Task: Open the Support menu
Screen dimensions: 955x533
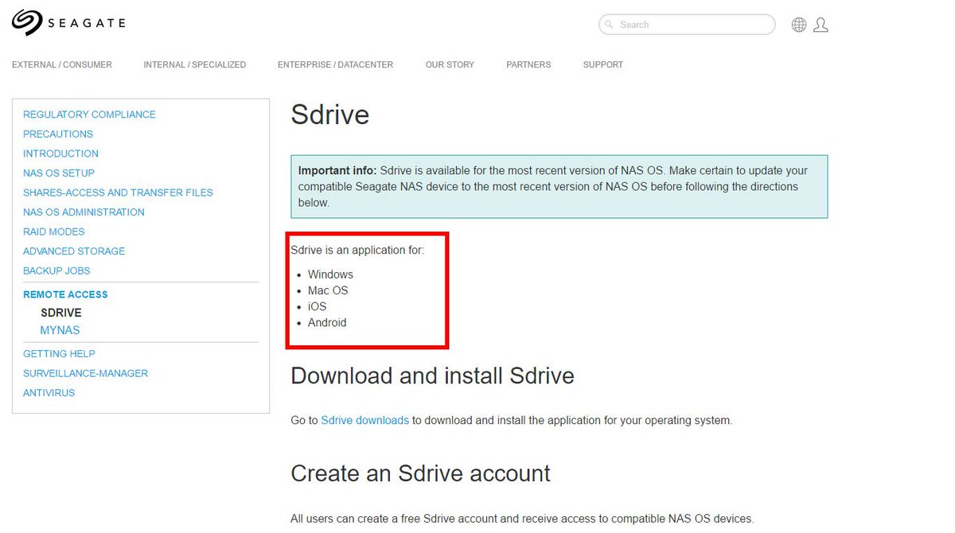Action: point(603,64)
